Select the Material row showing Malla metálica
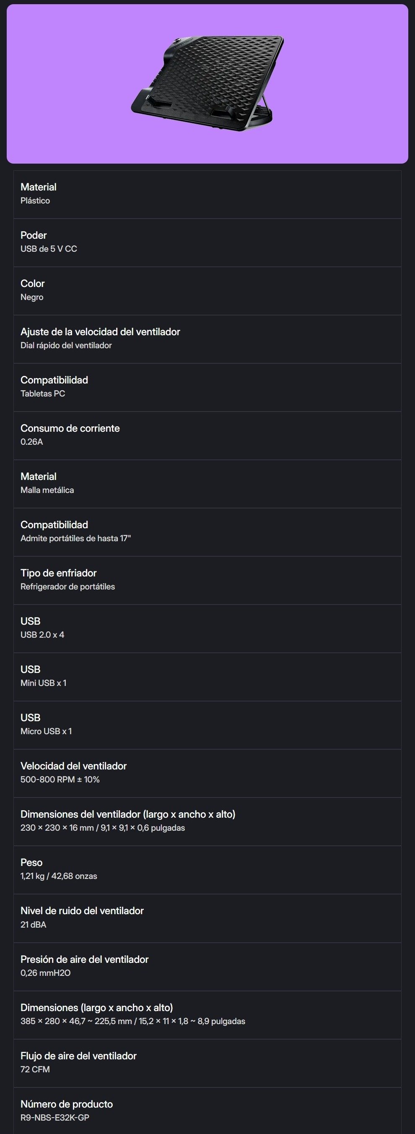415x1134 pixels. pyautogui.click(x=207, y=483)
